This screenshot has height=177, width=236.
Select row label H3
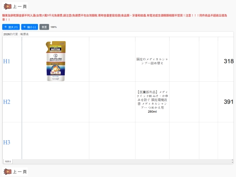pos(7,142)
